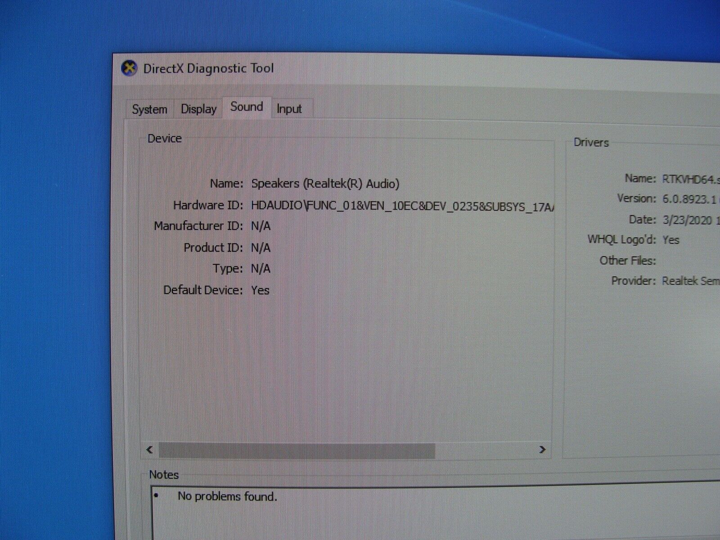
Task: Click the WHQL Logo'd value Yes
Action: (671, 240)
